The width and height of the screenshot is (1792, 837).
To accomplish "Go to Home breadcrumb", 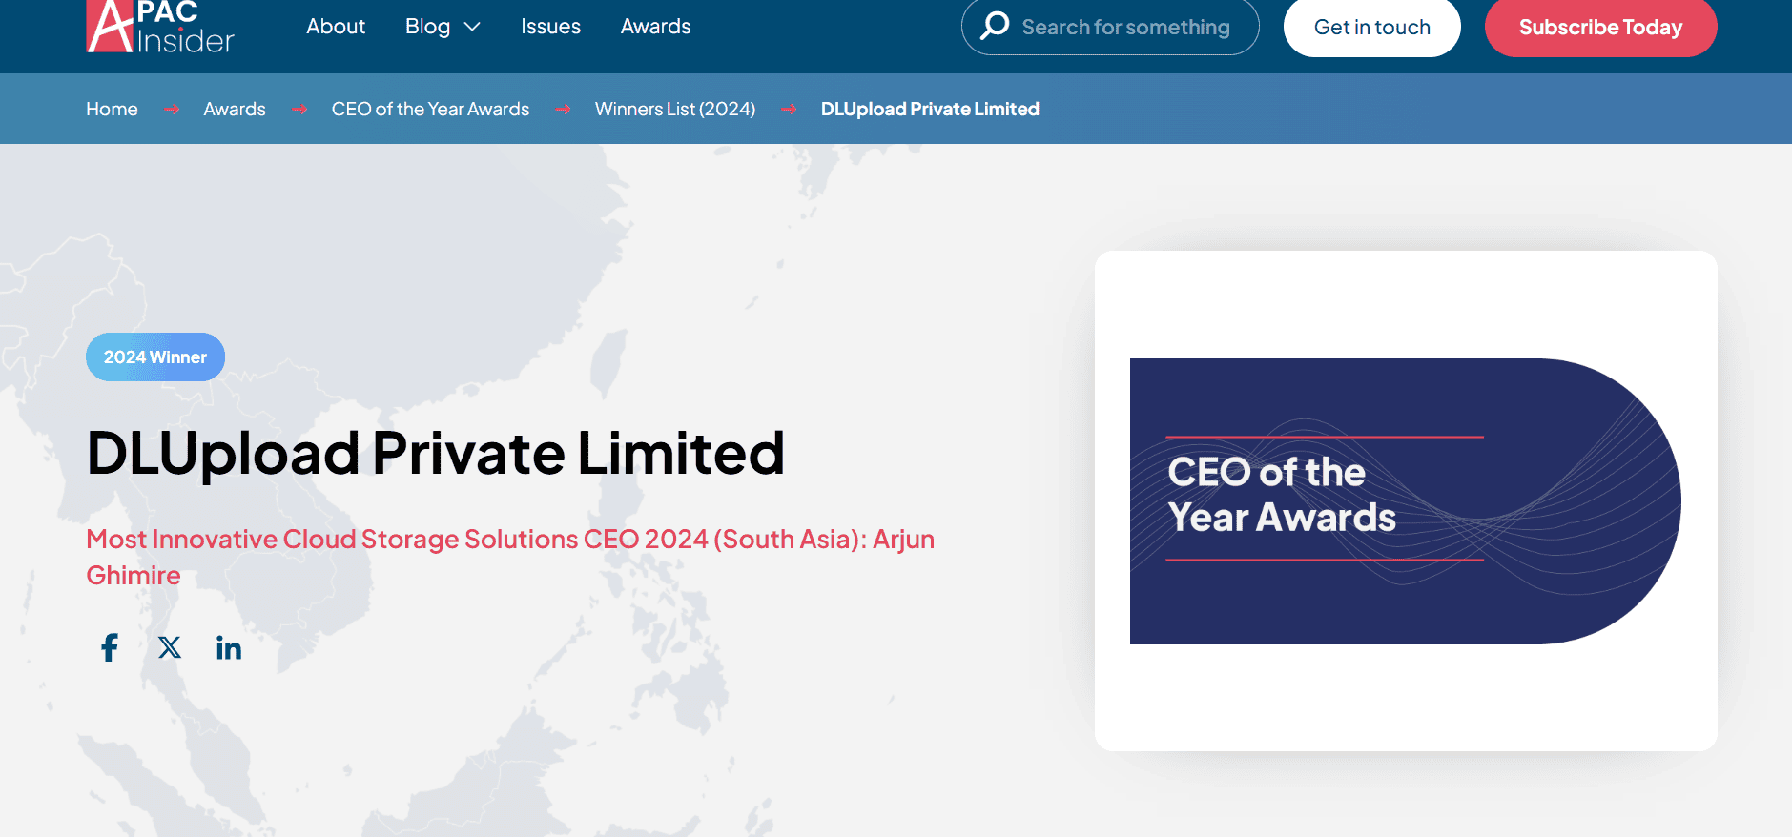I will click(x=112, y=109).
